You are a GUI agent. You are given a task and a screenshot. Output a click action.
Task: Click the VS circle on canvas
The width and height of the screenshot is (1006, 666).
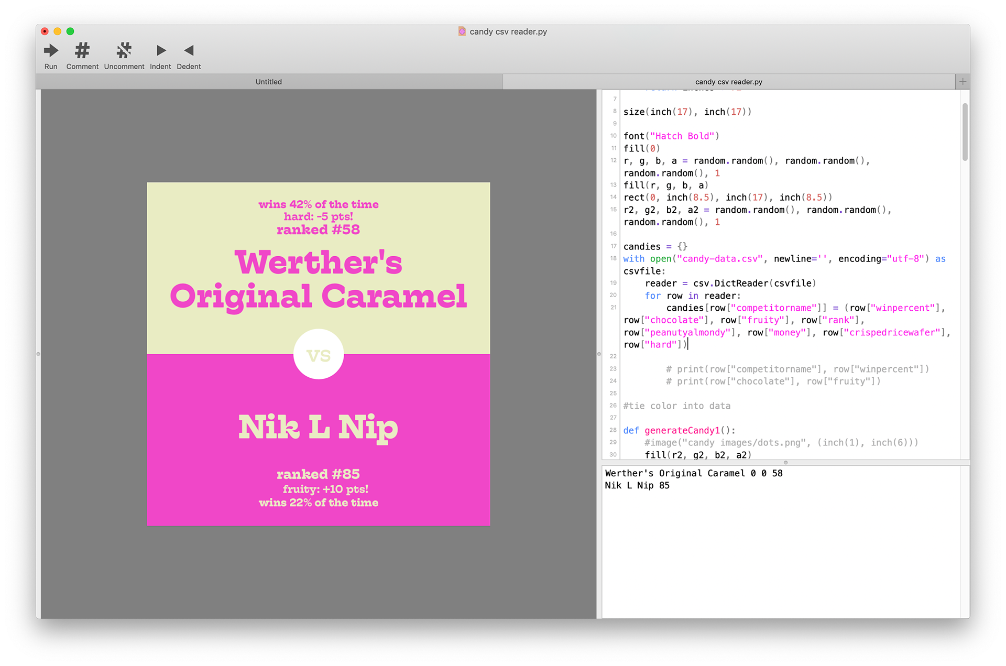319,355
